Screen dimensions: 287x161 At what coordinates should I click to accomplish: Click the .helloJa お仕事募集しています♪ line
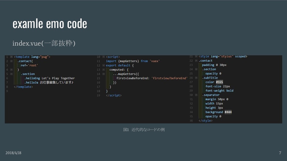[x=49, y=82]
